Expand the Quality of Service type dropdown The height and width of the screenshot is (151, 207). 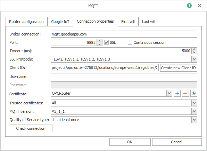(194, 120)
